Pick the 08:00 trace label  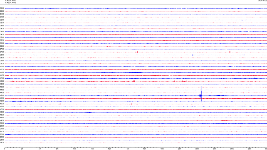click(x=2, y=55)
